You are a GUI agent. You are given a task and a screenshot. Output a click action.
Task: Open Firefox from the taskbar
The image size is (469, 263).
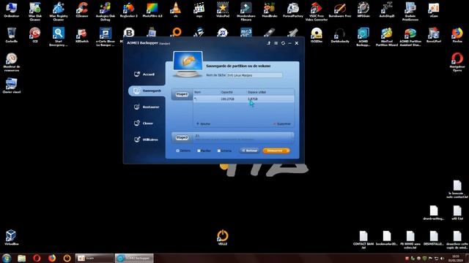[52, 258]
